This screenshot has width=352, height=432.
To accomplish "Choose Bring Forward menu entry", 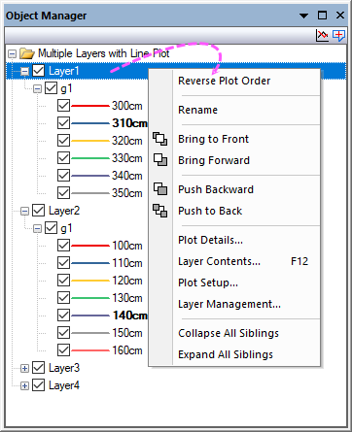I will point(234,160).
